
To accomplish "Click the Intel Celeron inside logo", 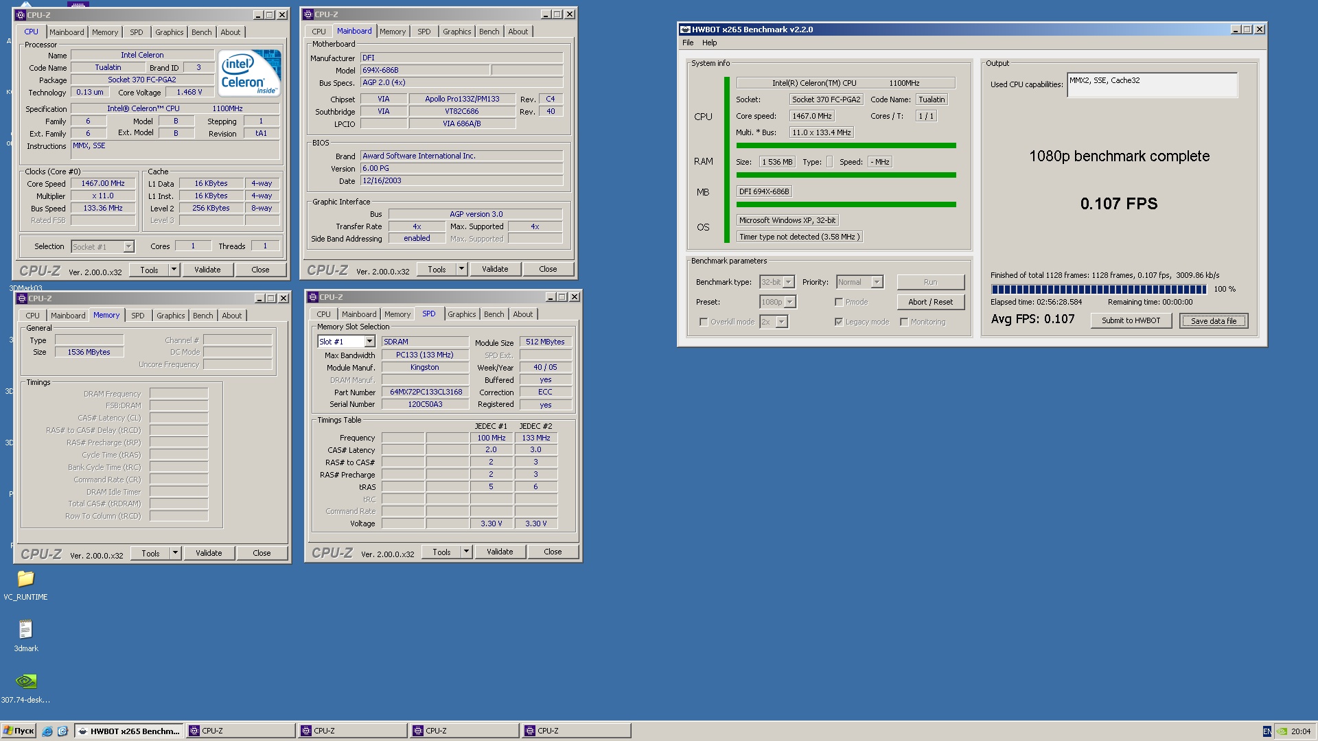I will click(x=250, y=72).
